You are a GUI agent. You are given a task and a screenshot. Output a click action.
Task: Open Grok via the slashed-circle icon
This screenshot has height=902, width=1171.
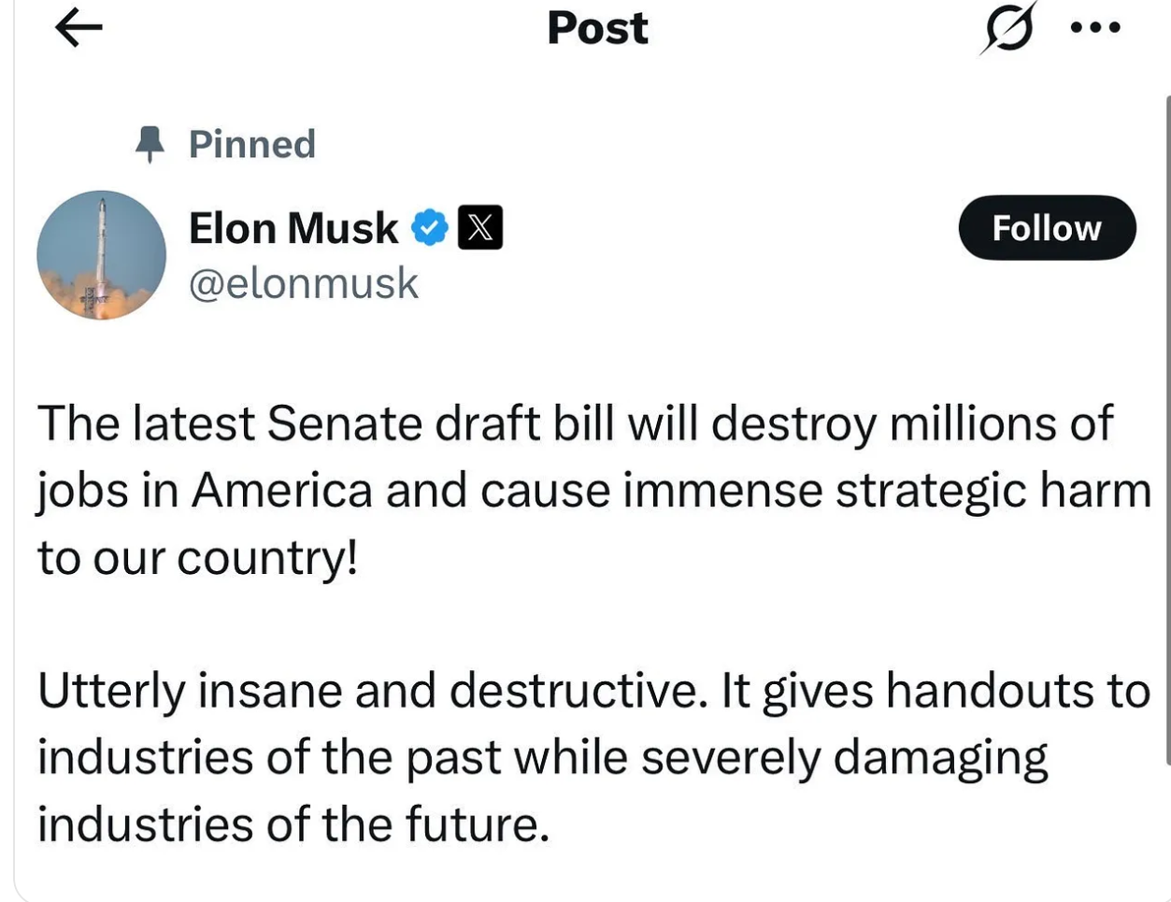pyautogui.click(x=1008, y=30)
